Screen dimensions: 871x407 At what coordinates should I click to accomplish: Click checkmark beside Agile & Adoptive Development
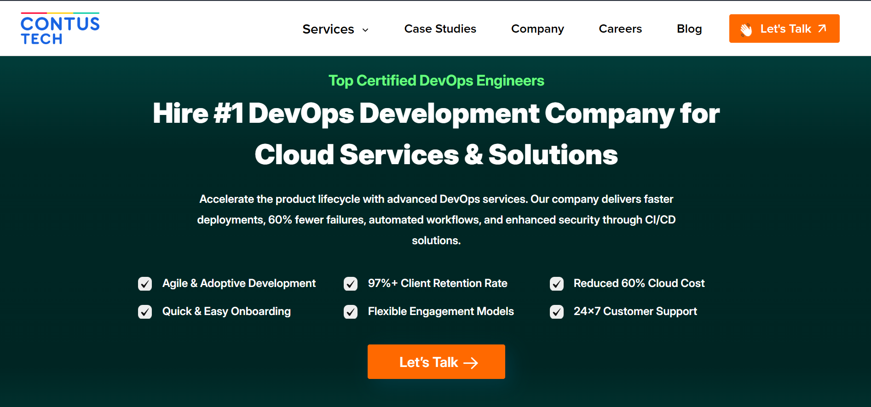click(145, 284)
